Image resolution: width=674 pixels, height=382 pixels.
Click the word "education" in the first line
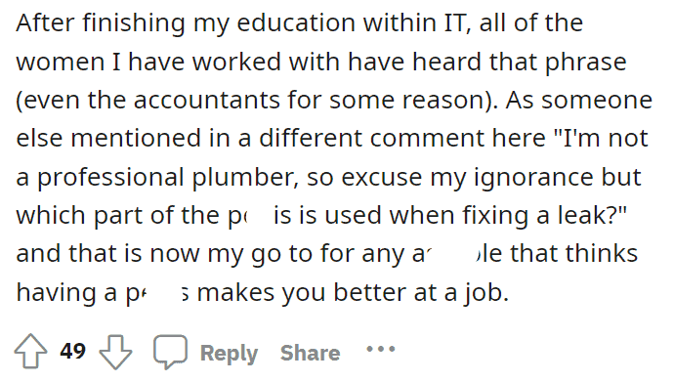point(296,22)
